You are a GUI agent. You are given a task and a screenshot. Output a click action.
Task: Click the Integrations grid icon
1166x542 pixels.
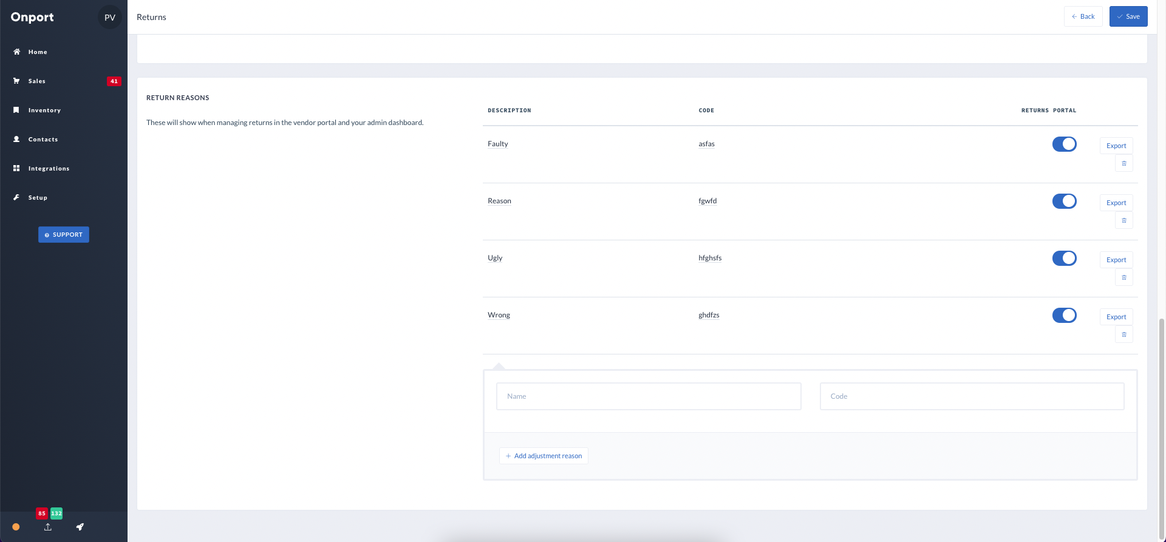click(x=16, y=168)
